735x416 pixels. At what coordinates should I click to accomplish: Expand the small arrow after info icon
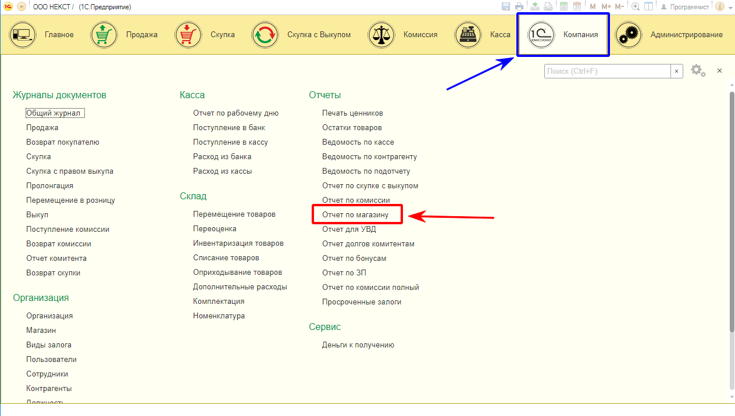[x=730, y=6]
